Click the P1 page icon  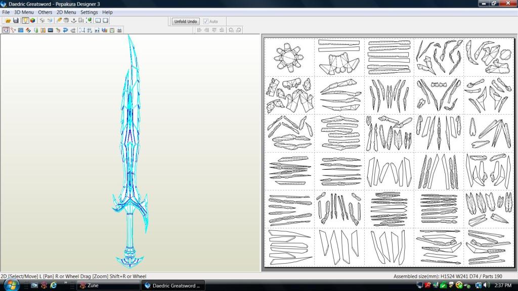coord(97,30)
